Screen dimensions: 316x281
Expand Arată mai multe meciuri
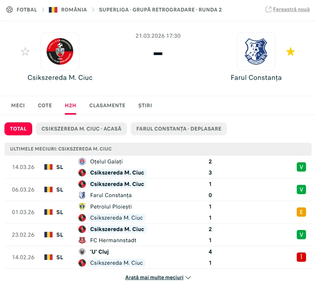(158, 277)
